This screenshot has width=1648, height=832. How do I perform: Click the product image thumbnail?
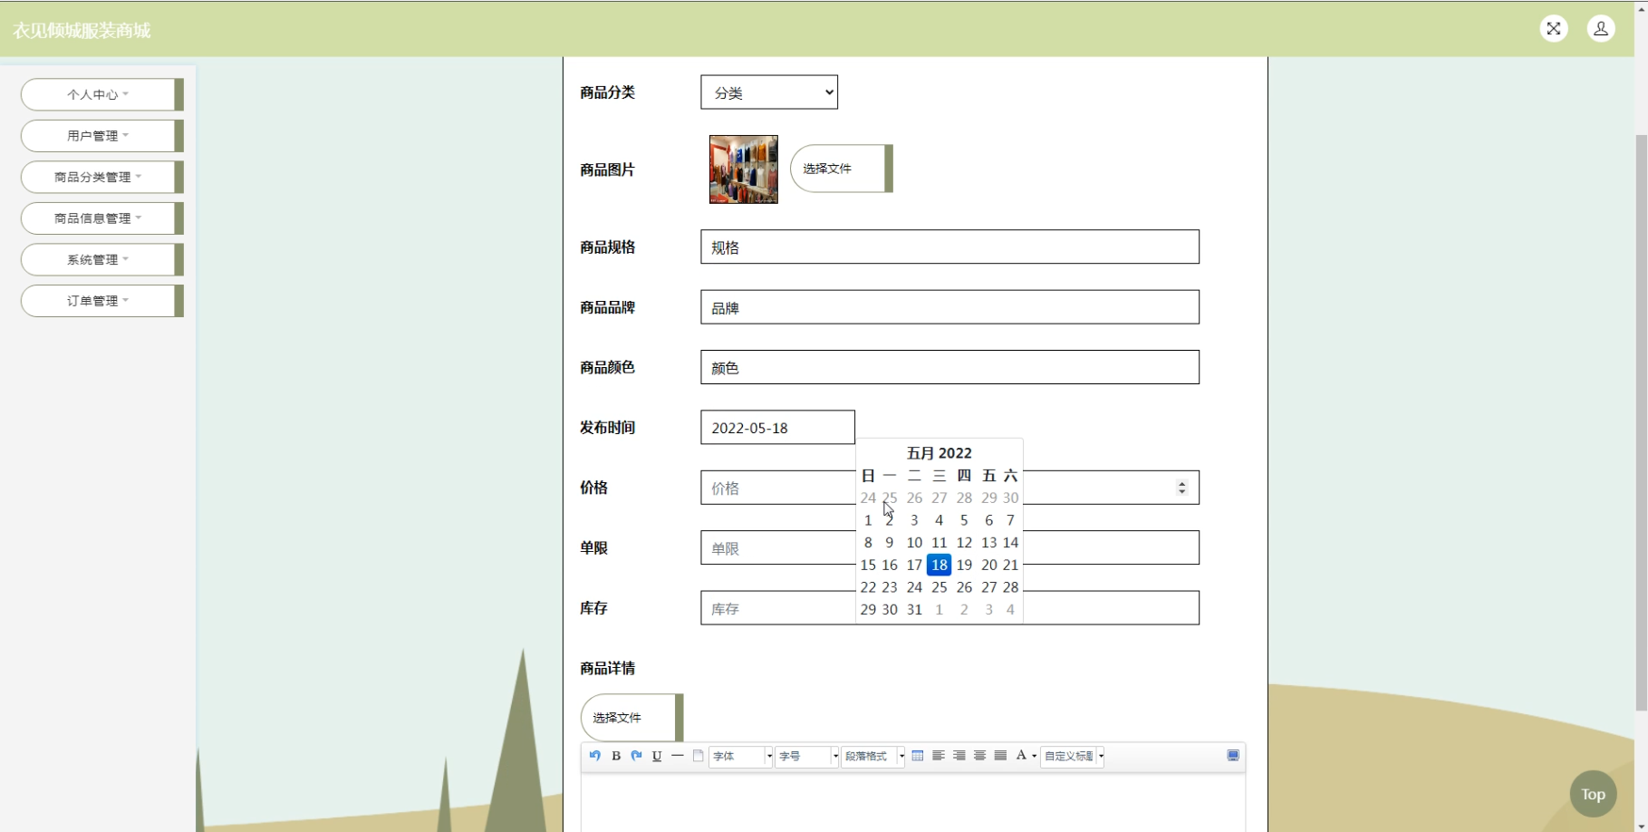click(743, 169)
